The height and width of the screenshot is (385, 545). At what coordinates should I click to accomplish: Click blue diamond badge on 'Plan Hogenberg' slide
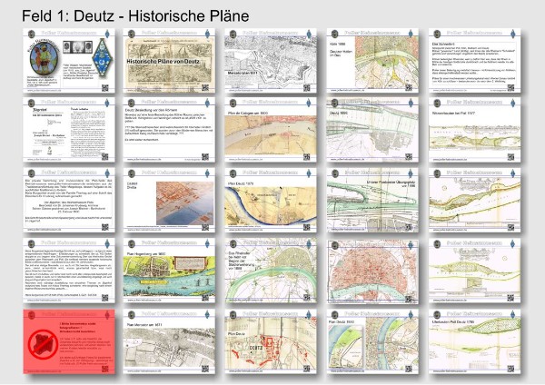pyautogui.click(x=207, y=243)
